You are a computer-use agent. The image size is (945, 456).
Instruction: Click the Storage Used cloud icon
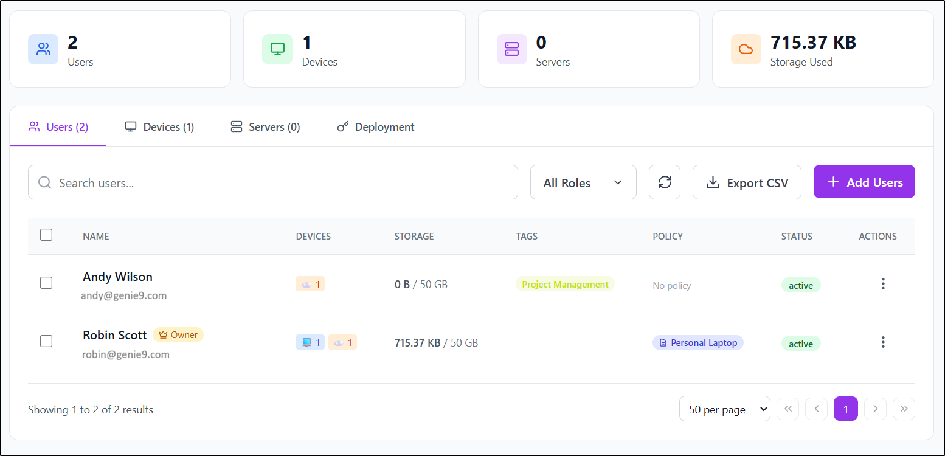746,49
